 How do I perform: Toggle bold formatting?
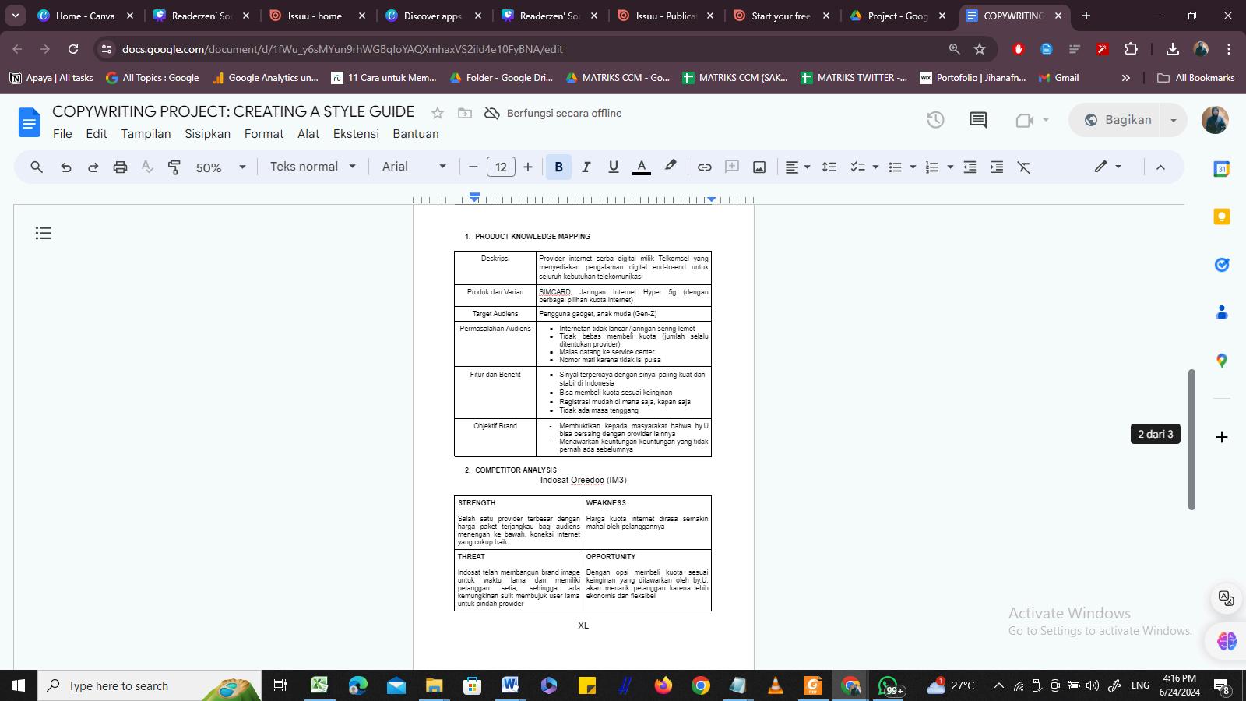tap(558, 167)
